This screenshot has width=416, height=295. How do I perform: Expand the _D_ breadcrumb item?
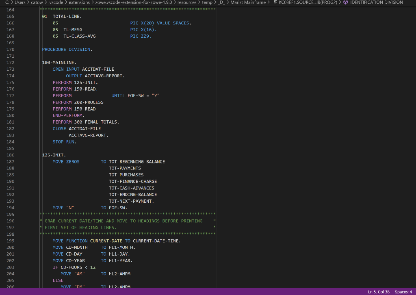(222, 2)
